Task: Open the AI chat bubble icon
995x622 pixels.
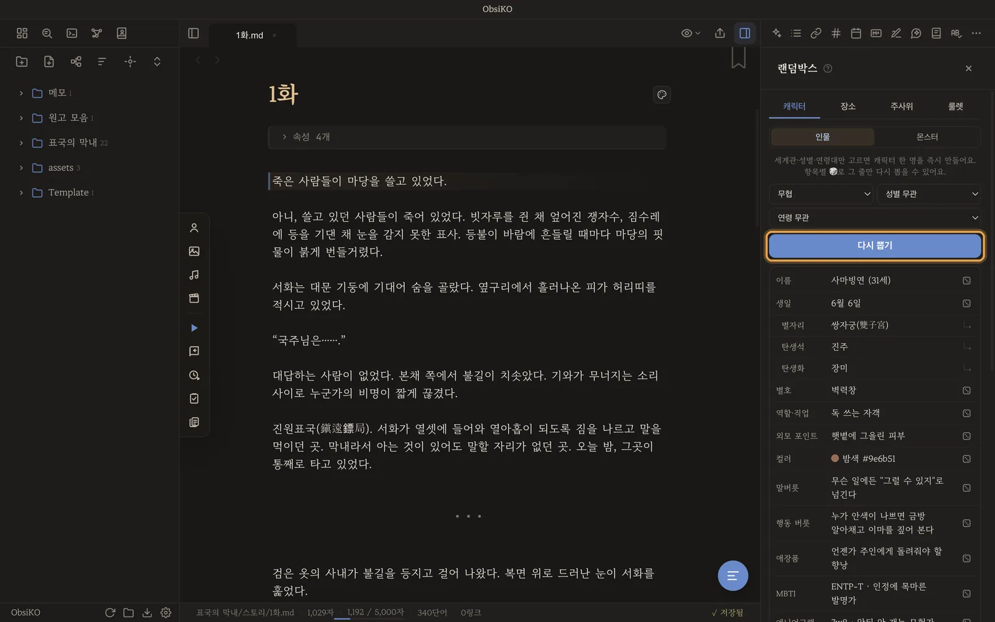Action: (x=916, y=34)
